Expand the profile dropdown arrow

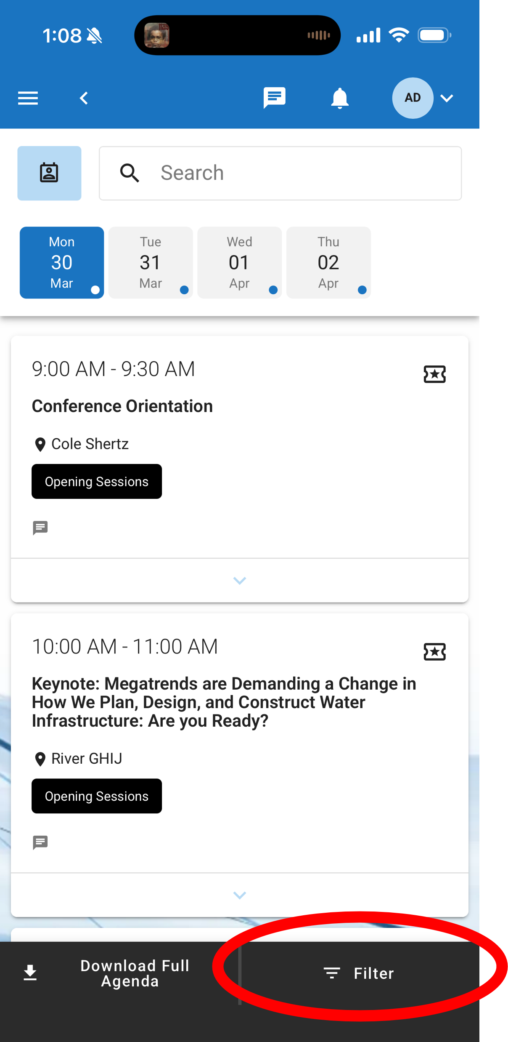(x=447, y=99)
